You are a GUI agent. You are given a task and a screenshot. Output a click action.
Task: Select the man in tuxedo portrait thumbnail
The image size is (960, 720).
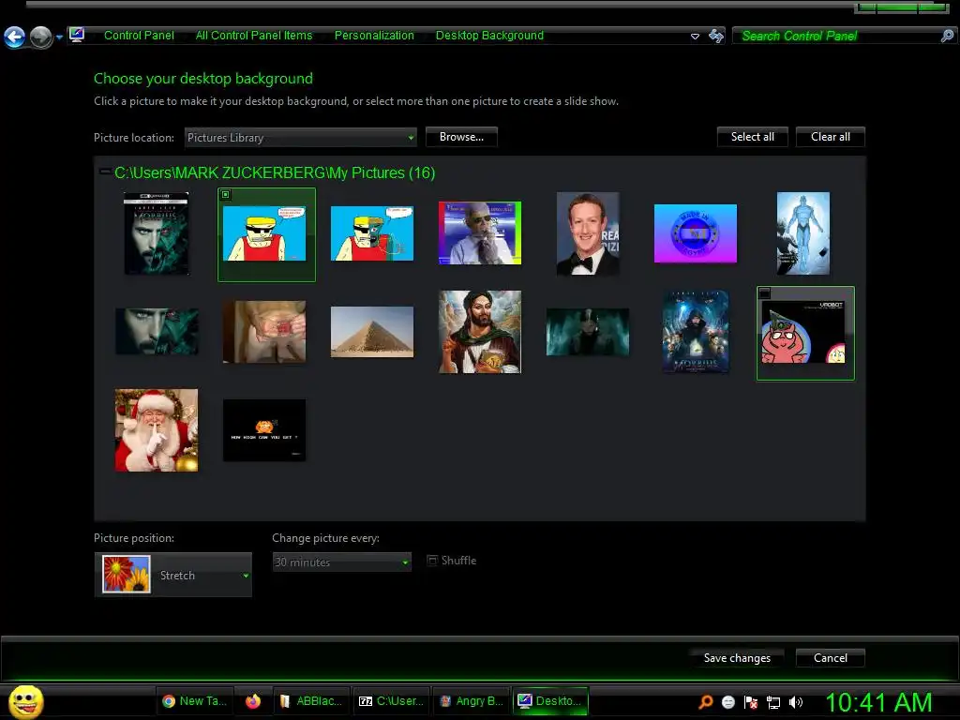(588, 233)
